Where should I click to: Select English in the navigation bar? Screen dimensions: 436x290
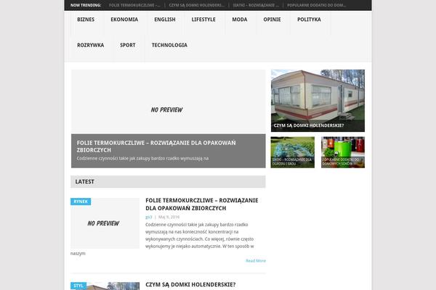point(165,20)
